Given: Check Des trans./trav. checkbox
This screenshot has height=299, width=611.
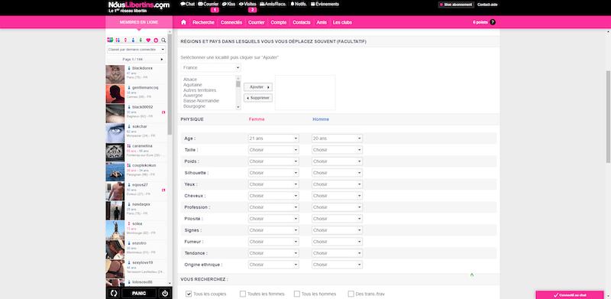Looking at the screenshot, I should 351,294.
